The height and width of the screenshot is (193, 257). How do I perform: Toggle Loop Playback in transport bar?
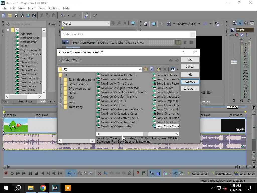(x=12, y=173)
